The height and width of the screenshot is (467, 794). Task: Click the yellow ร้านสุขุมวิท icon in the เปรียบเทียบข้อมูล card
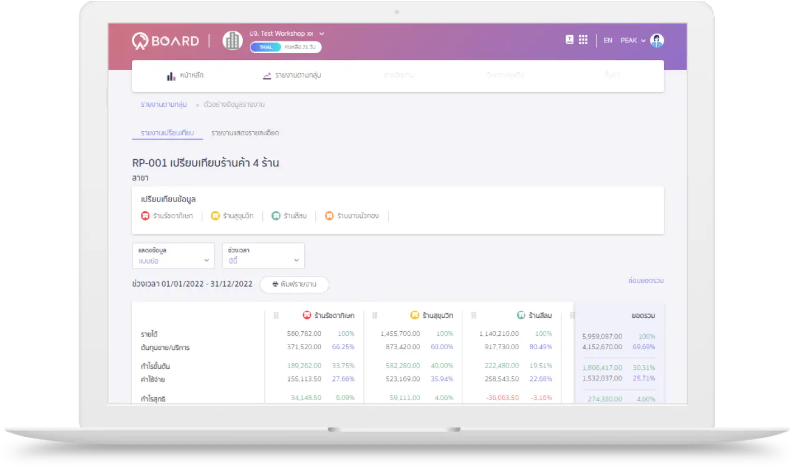[215, 216]
